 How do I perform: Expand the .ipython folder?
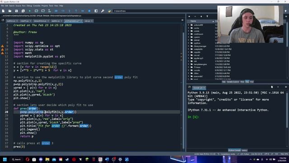click(189, 43)
